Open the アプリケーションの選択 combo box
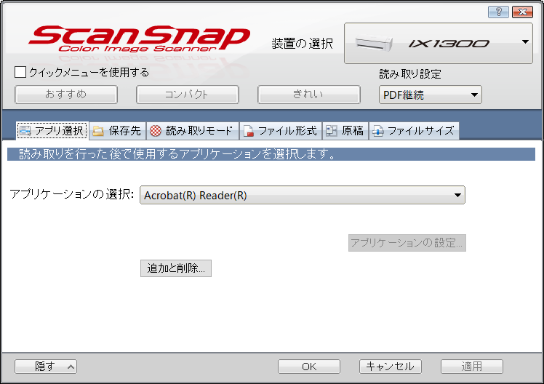The width and height of the screenshot is (544, 384). (x=303, y=195)
